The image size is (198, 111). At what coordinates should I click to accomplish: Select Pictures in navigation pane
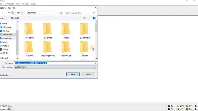pyautogui.click(x=6, y=46)
